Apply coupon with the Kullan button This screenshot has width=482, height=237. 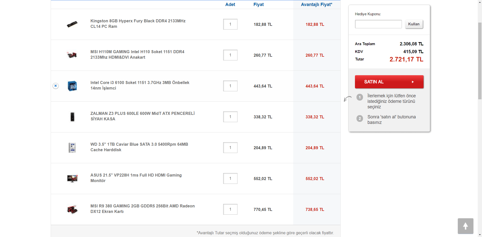(x=414, y=24)
